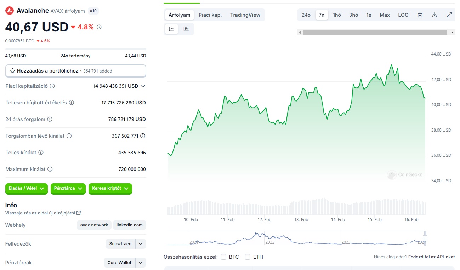The width and height of the screenshot is (460, 270).
Task: Click the 720 000 000 maximum supply value
Action: point(132,169)
